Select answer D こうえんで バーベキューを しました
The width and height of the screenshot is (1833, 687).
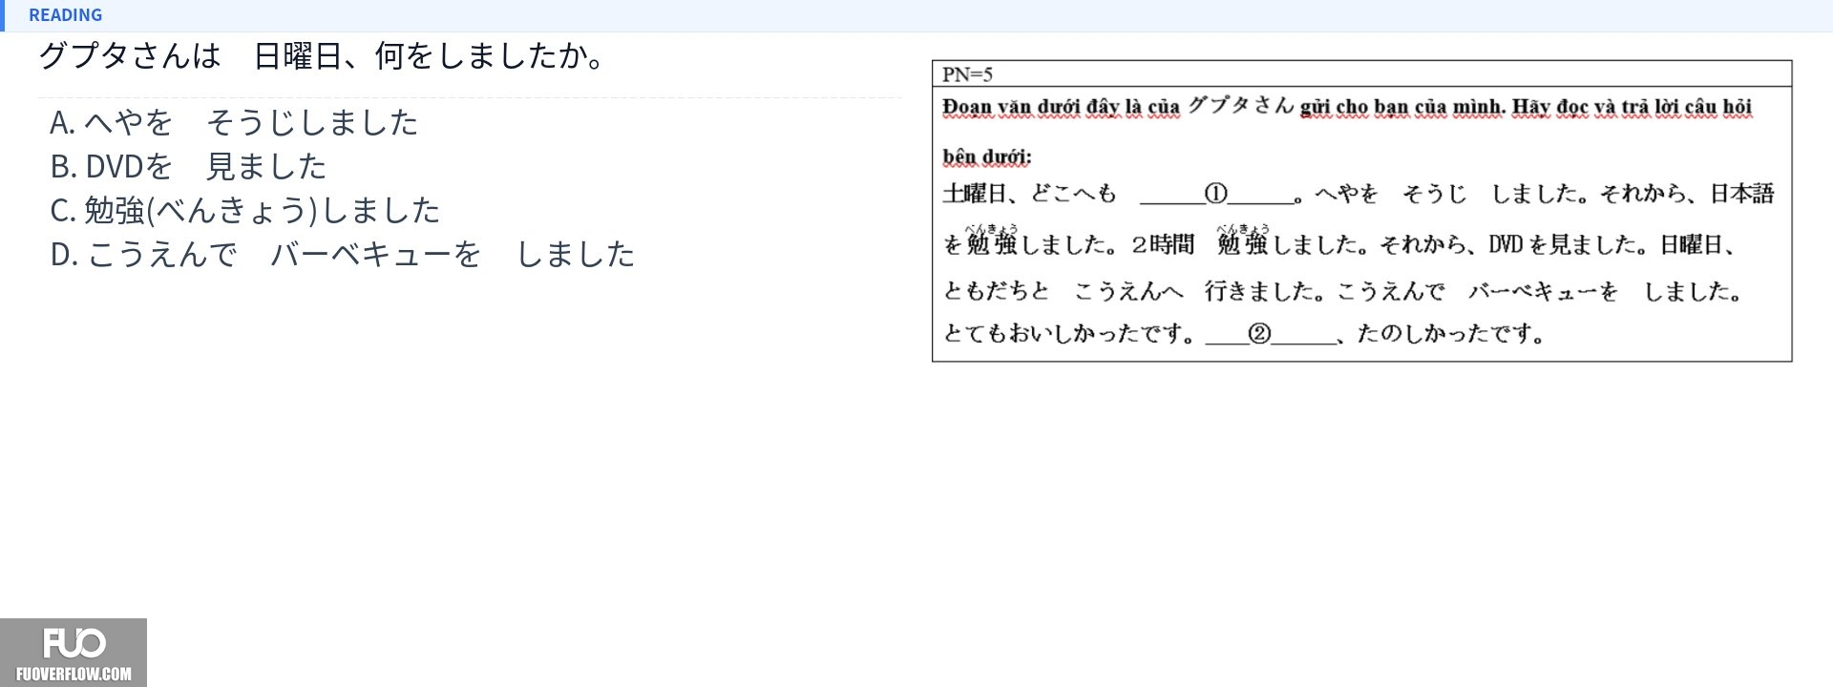pos(343,254)
